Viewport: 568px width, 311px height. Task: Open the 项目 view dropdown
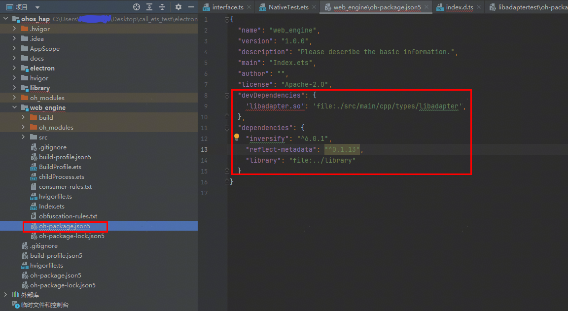tap(37, 7)
